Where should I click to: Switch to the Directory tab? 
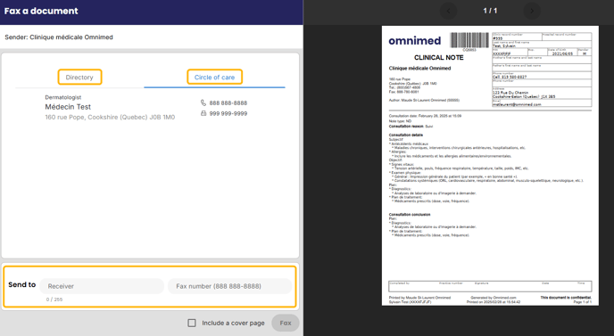[79, 77]
